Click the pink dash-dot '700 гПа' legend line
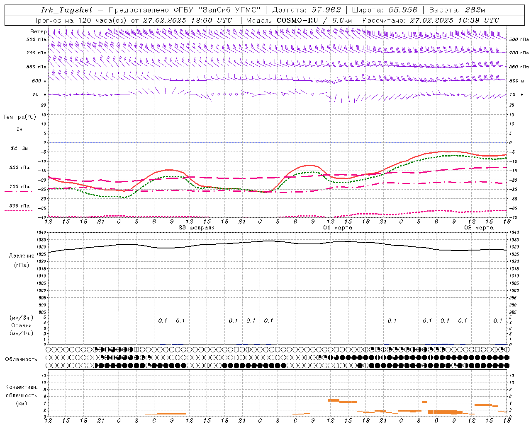The image size is (531, 424). [x=18, y=192]
